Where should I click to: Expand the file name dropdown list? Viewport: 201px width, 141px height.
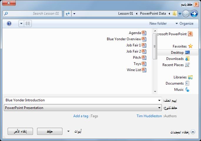(159, 100)
